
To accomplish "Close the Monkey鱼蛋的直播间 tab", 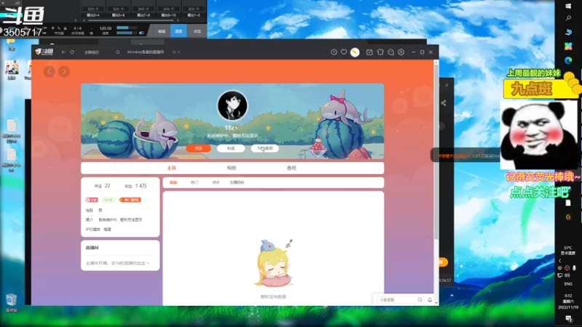I will (x=179, y=52).
